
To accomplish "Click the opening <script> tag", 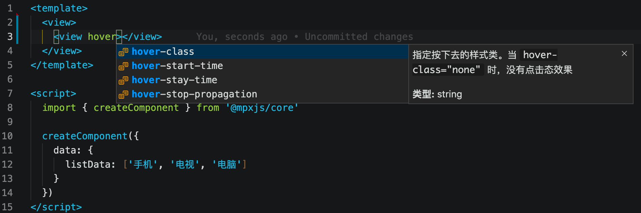I will coord(53,93).
